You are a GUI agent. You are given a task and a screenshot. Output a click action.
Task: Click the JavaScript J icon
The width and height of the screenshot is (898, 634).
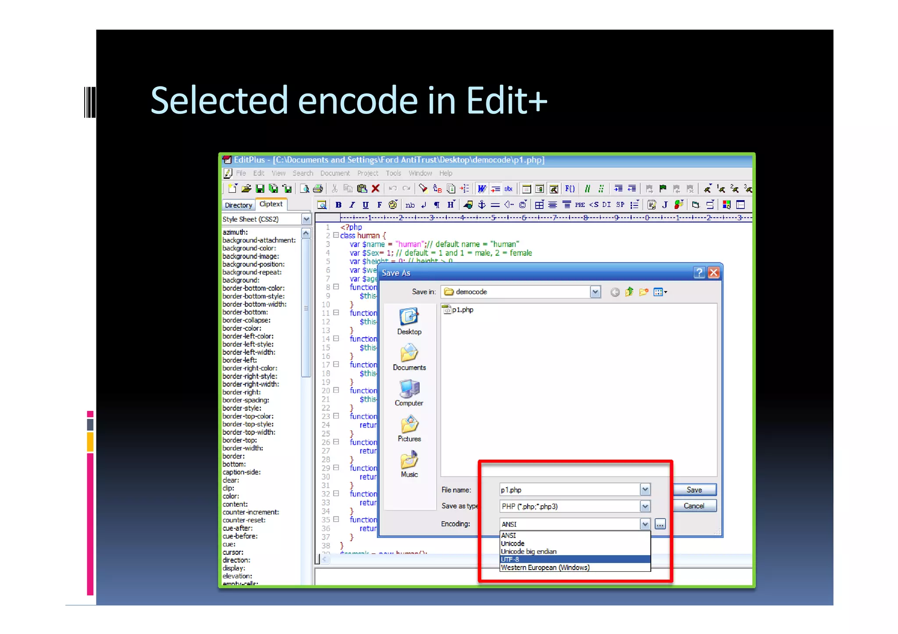(x=665, y=205)
